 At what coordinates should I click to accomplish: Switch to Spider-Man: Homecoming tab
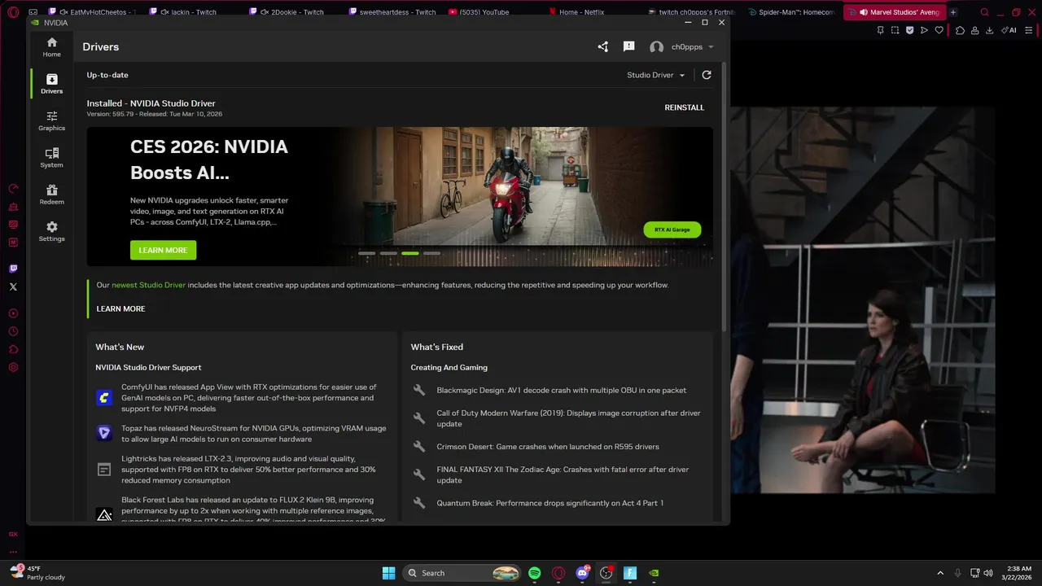click(x=791, y=12)
